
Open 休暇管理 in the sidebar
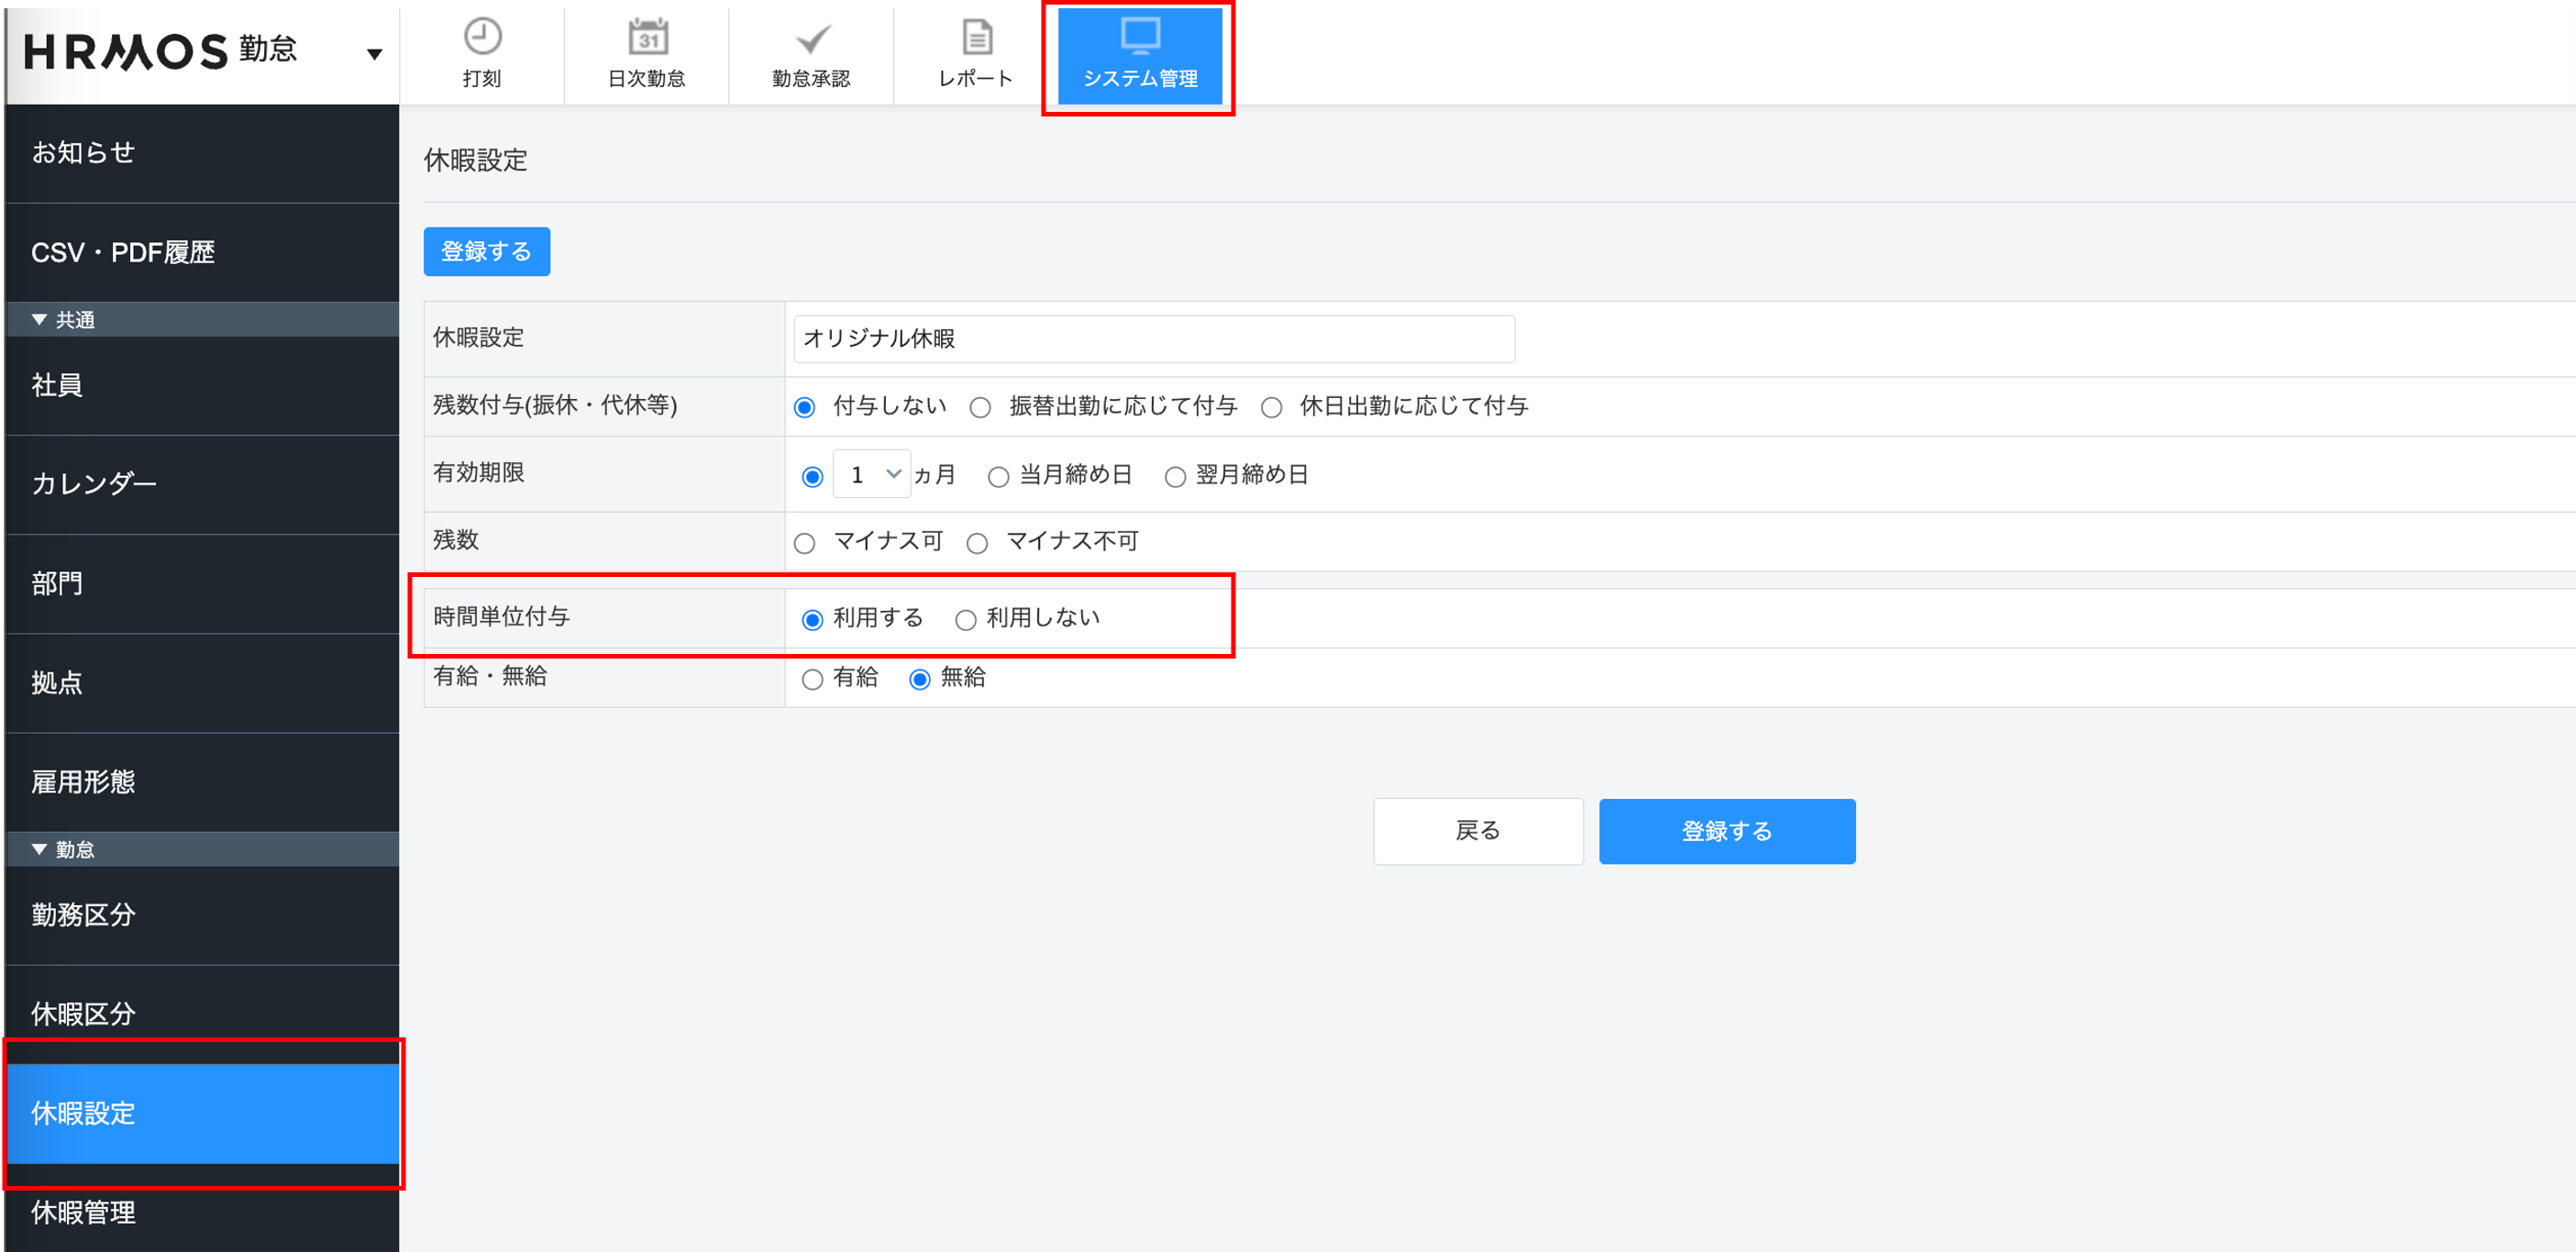tap(84, 1212)
